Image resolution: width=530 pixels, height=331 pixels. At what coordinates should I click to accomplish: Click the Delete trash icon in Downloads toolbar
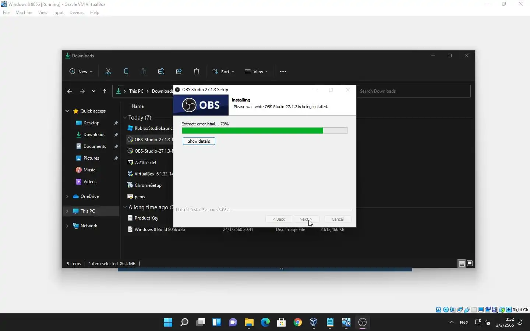(x=197, y=72)
